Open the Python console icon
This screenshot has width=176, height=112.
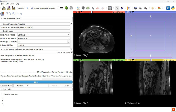pos(173,8)
